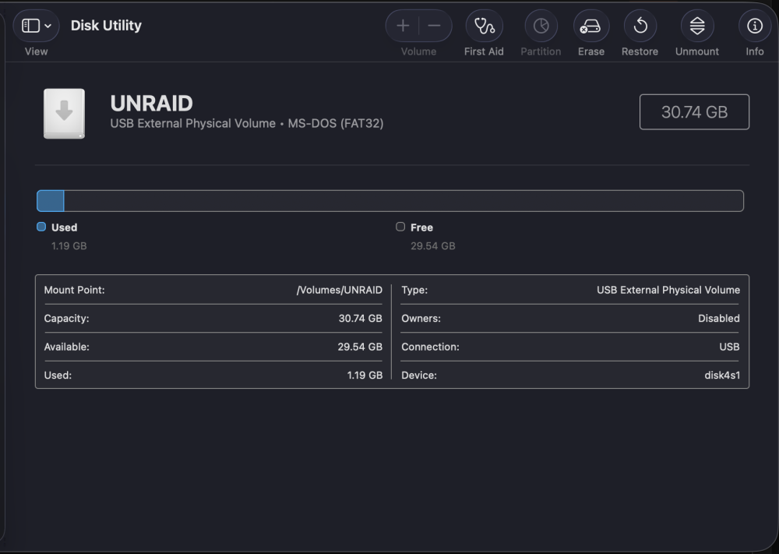Viewport: 779px width, 554px height.
Task: Expand the View dropdown chevron
Action: coord(48,26)
